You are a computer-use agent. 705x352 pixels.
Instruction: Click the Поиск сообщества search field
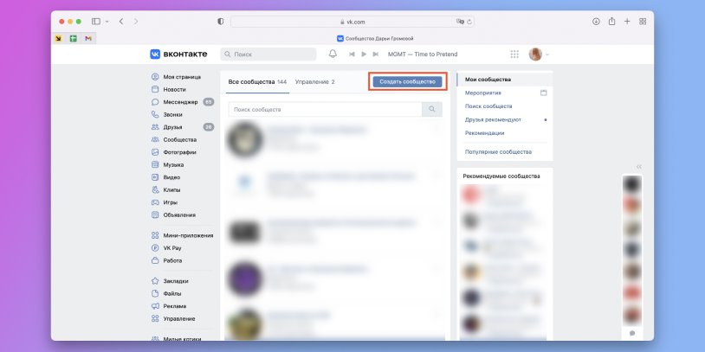(325, 110)
